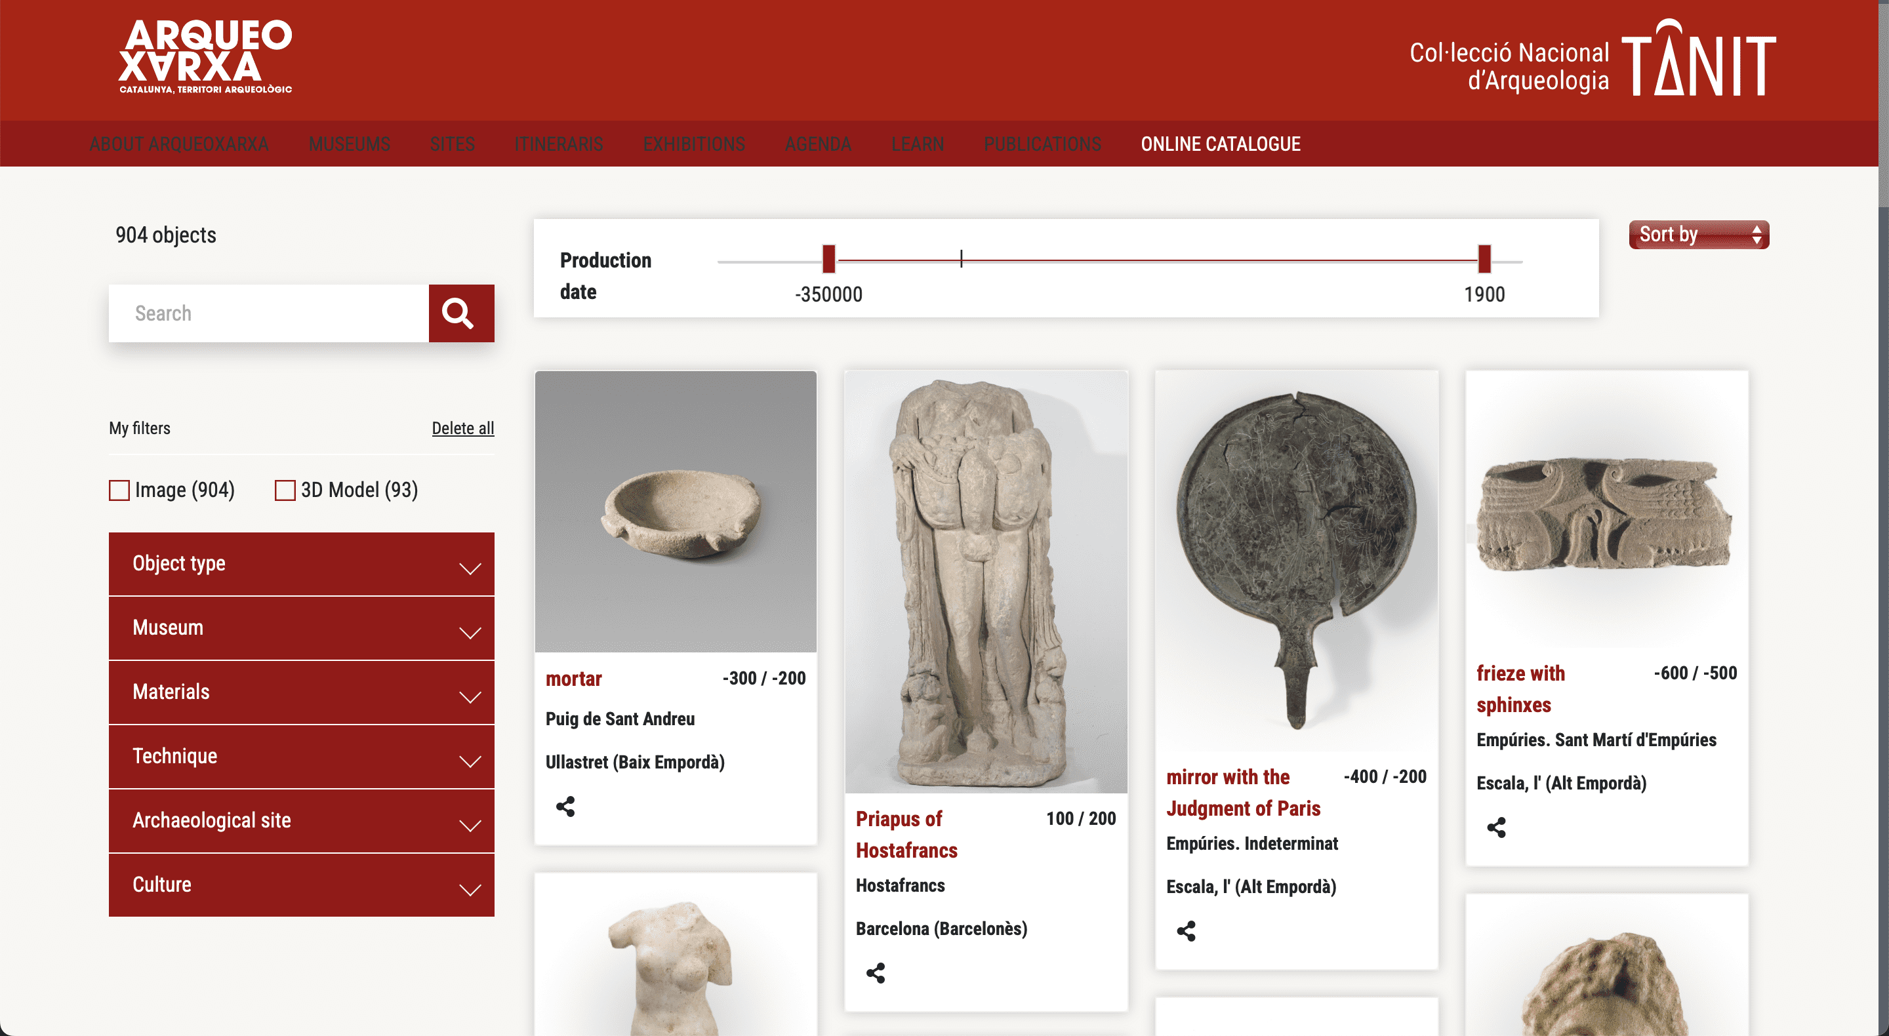Expand the Culture filter chevron
Viewport: 1889px width, 1036px height.
tap(470, 889)
